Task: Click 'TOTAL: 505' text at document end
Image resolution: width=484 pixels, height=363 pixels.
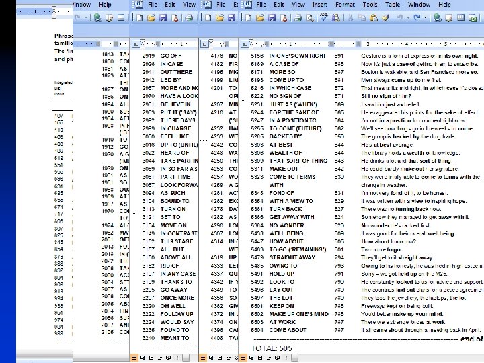Action: [272, 348]
